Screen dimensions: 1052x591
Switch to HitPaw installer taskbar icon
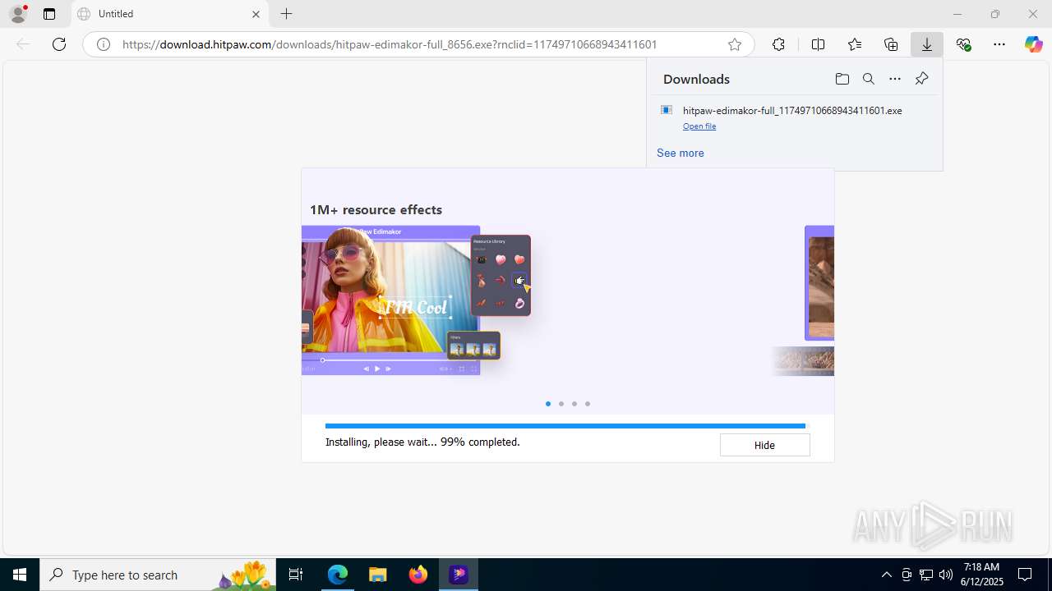tap(459, 575)
